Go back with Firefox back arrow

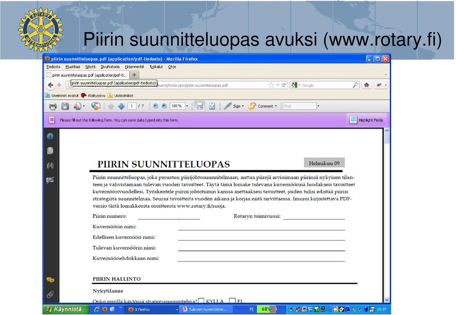tap(51, 85)
